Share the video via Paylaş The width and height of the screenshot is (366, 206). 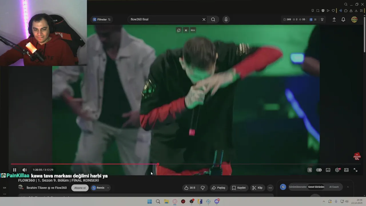pyautogui.click(x=218, y=188)
